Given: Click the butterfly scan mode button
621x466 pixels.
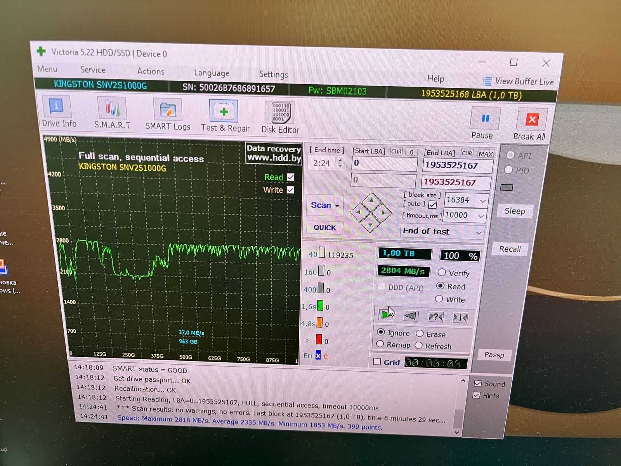Looking at the screenshot, I should coord(460,318).
